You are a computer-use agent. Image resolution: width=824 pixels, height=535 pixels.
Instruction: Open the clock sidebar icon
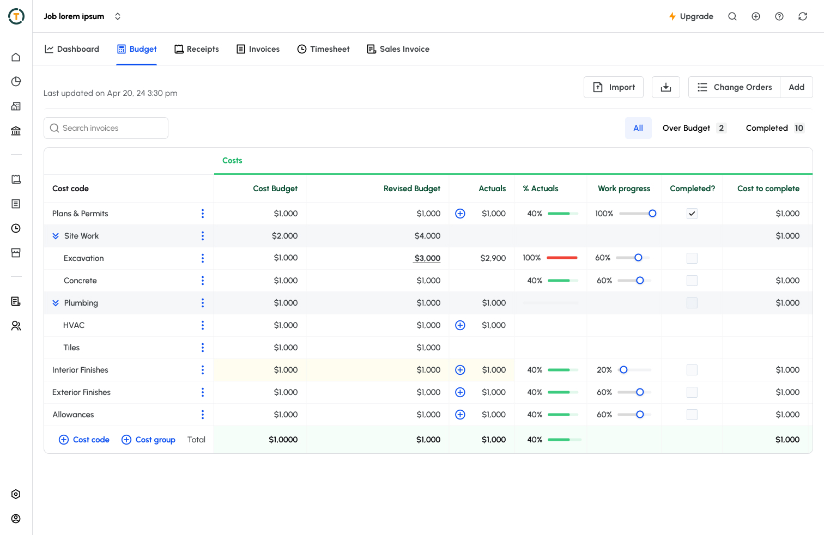(x=16, y=228)
